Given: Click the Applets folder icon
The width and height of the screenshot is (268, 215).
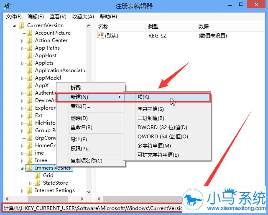Looking at the screenshot, I should (x=29, y=63).
